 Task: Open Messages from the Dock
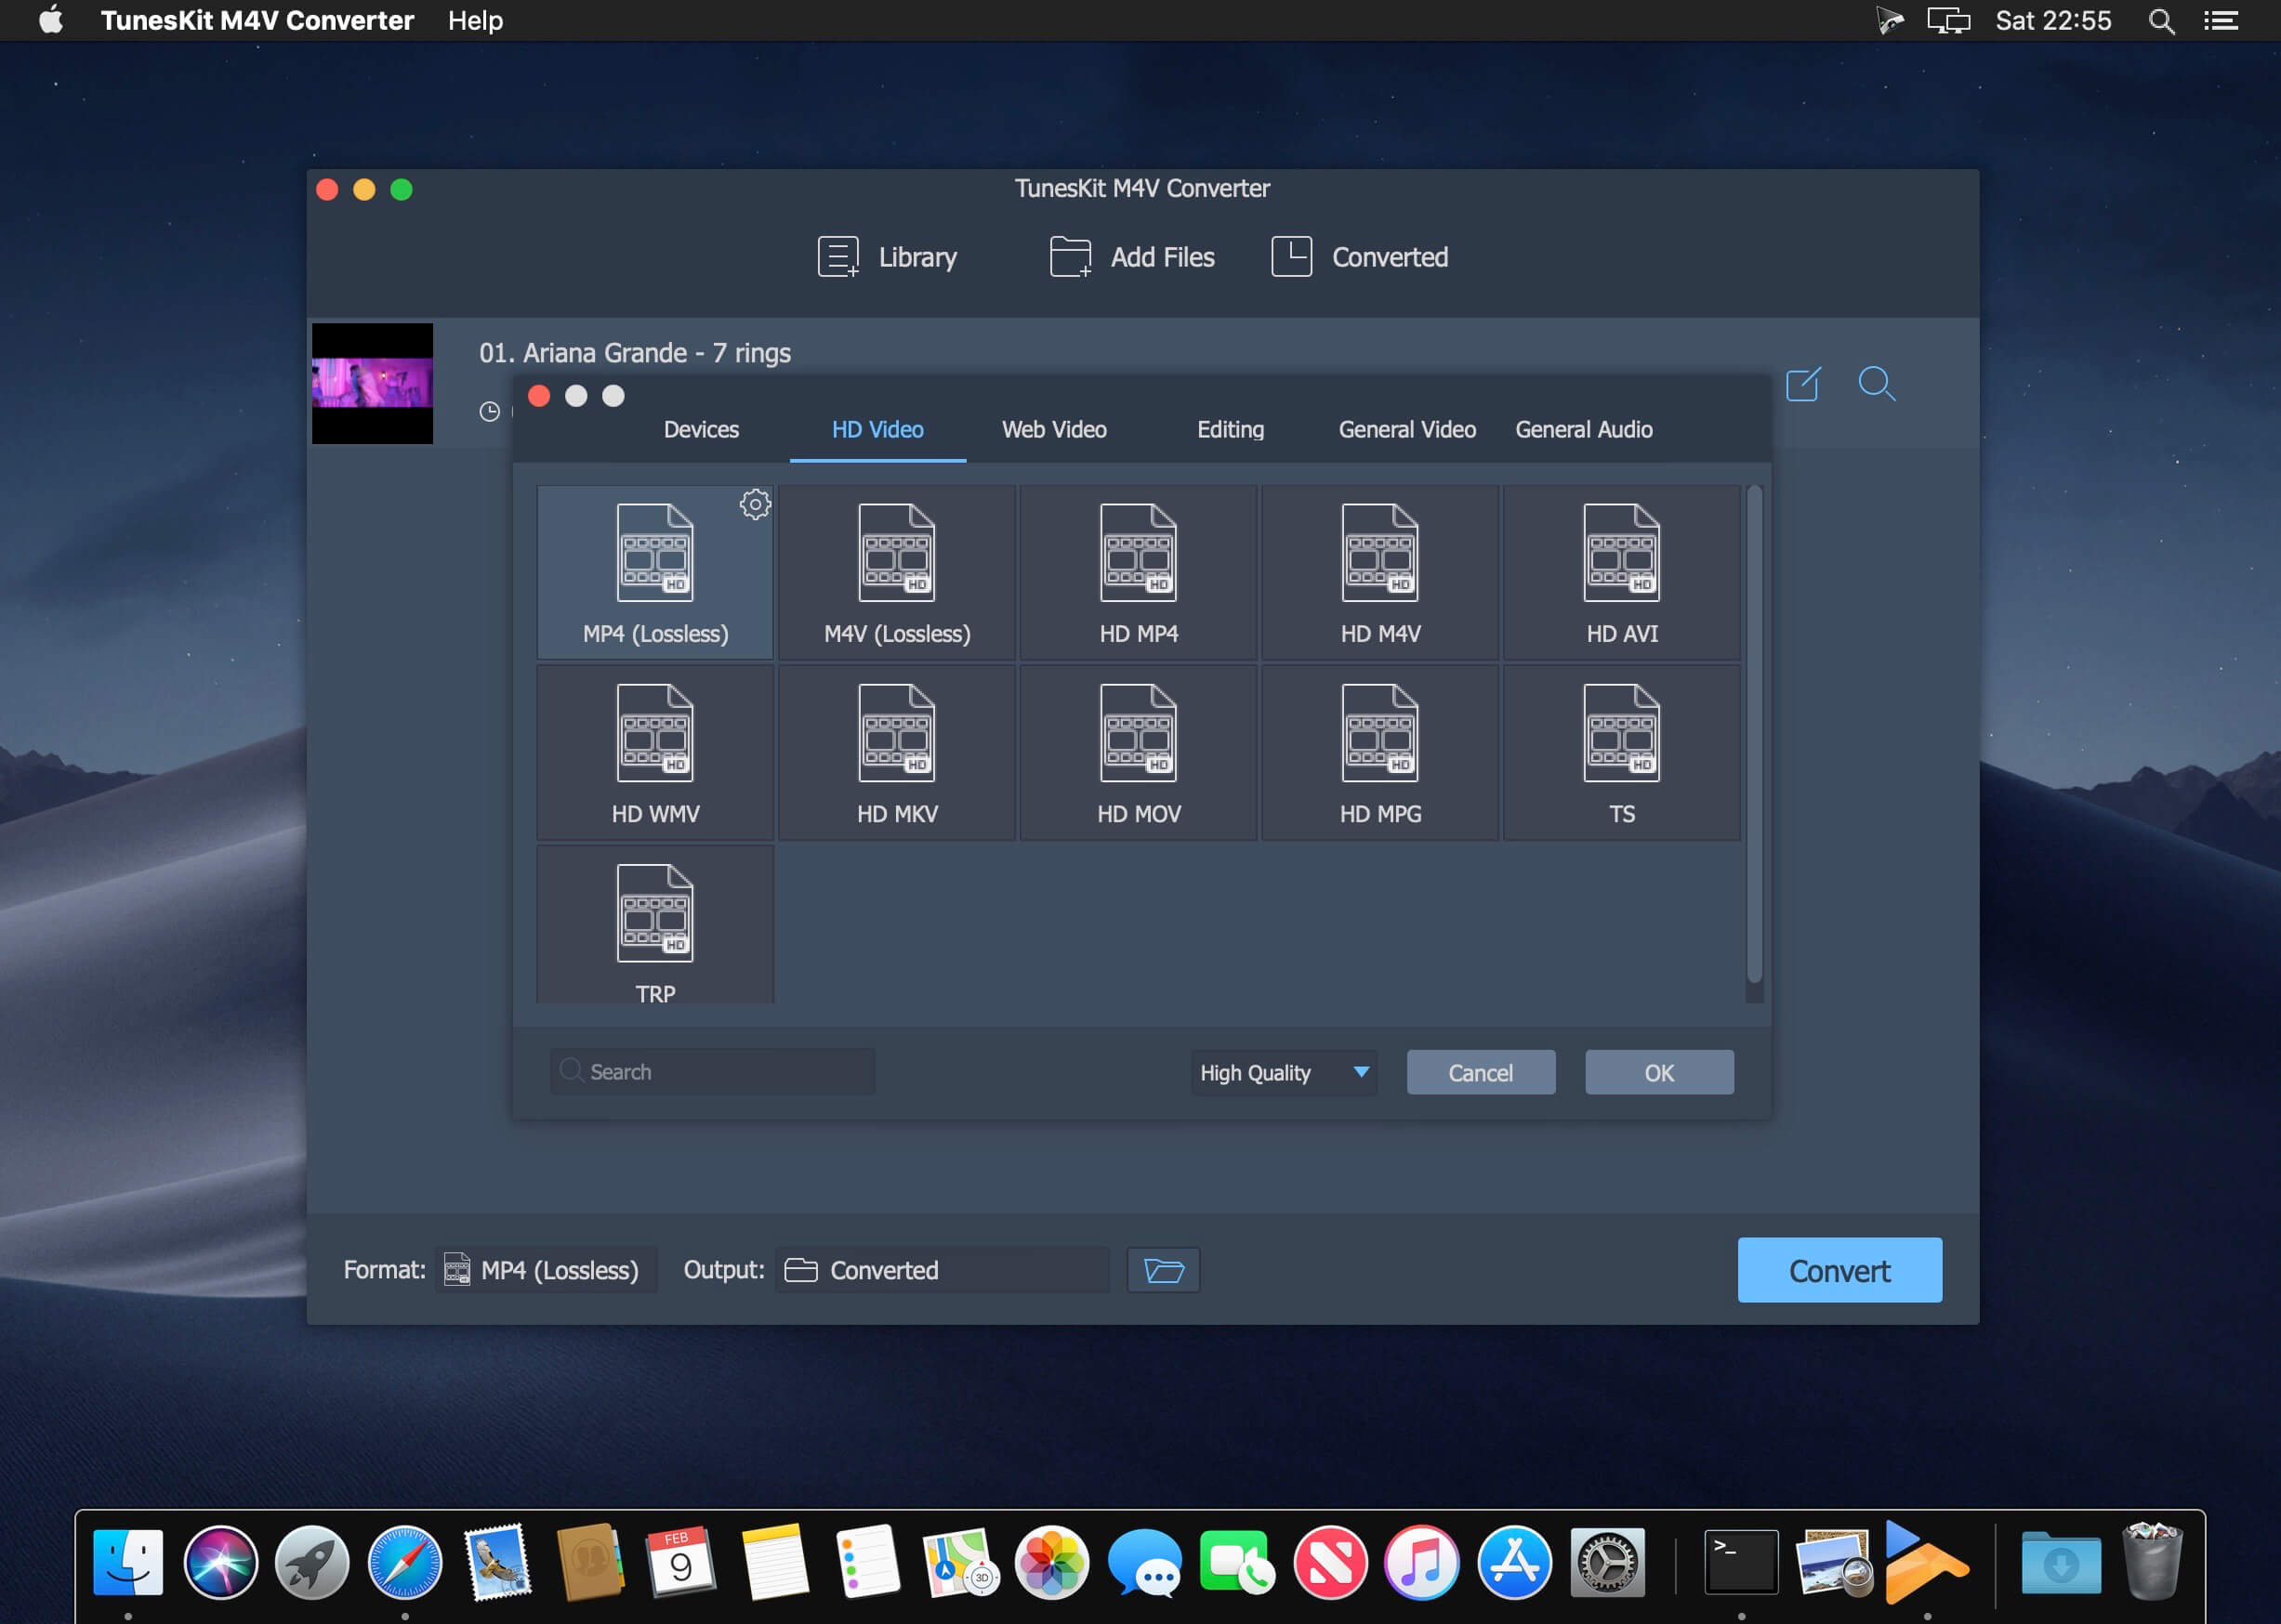pos(1144,1561)
